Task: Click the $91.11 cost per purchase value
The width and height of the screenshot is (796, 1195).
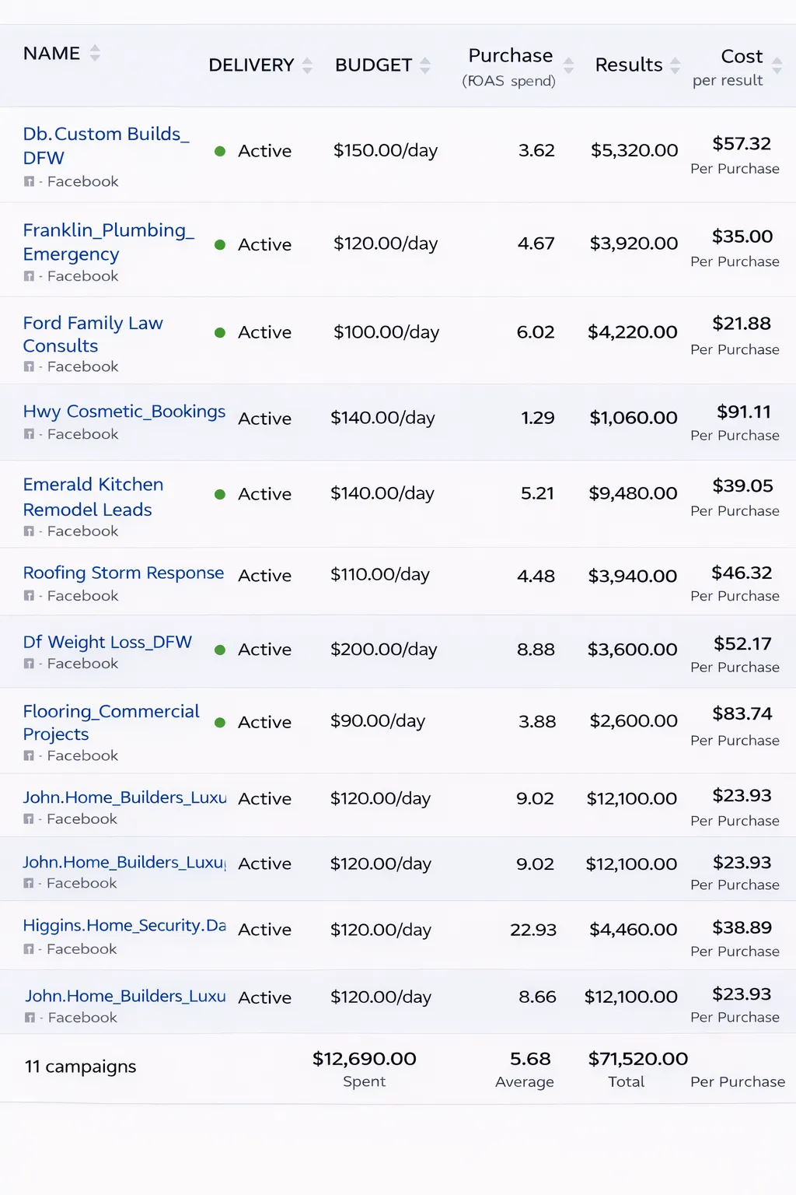Action: tap(743, 412)
